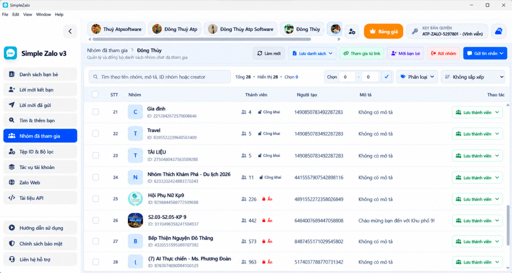The image size is (512, 273).
Task: Focus the group search input field
Action: (159, 77)
